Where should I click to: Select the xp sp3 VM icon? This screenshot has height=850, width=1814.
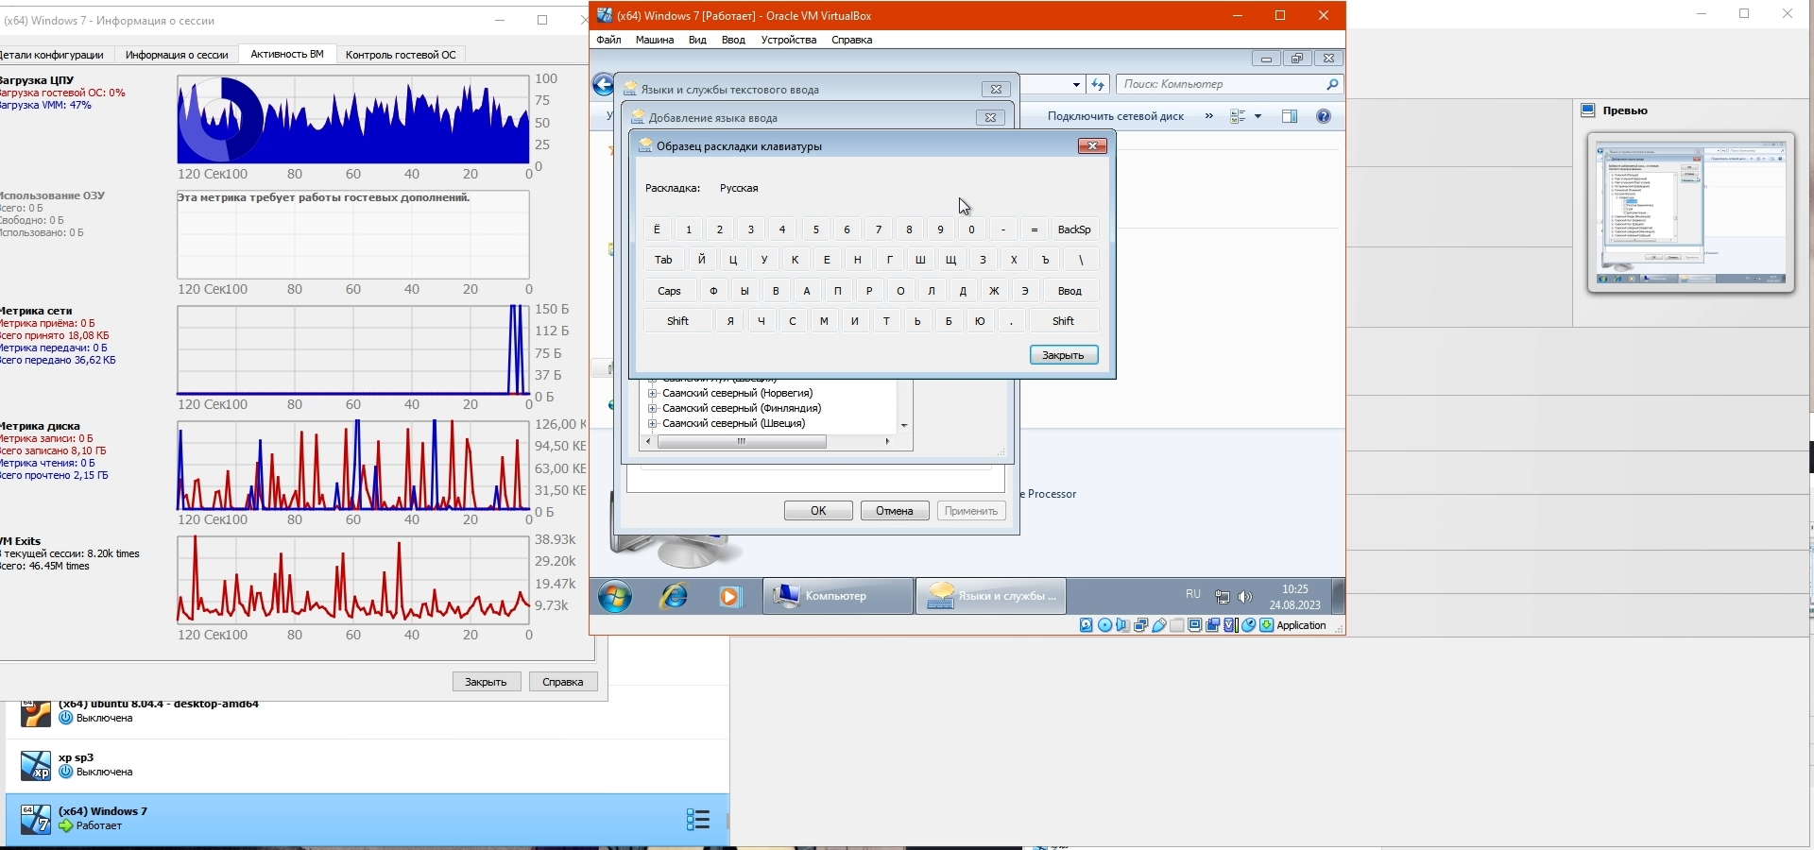pos(36,766)
